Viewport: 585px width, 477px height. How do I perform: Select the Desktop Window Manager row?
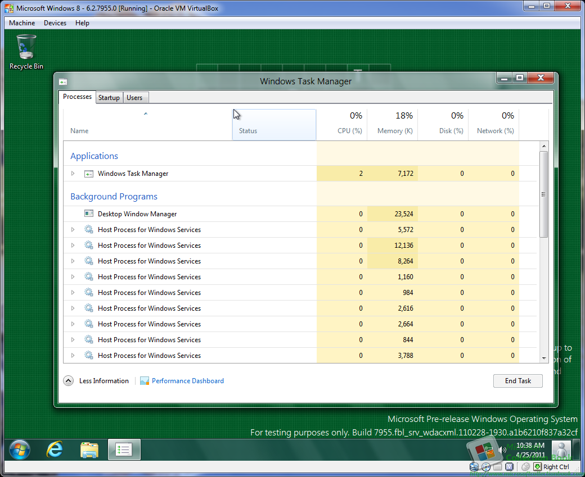pyautogui.click(x=300, y=213)
